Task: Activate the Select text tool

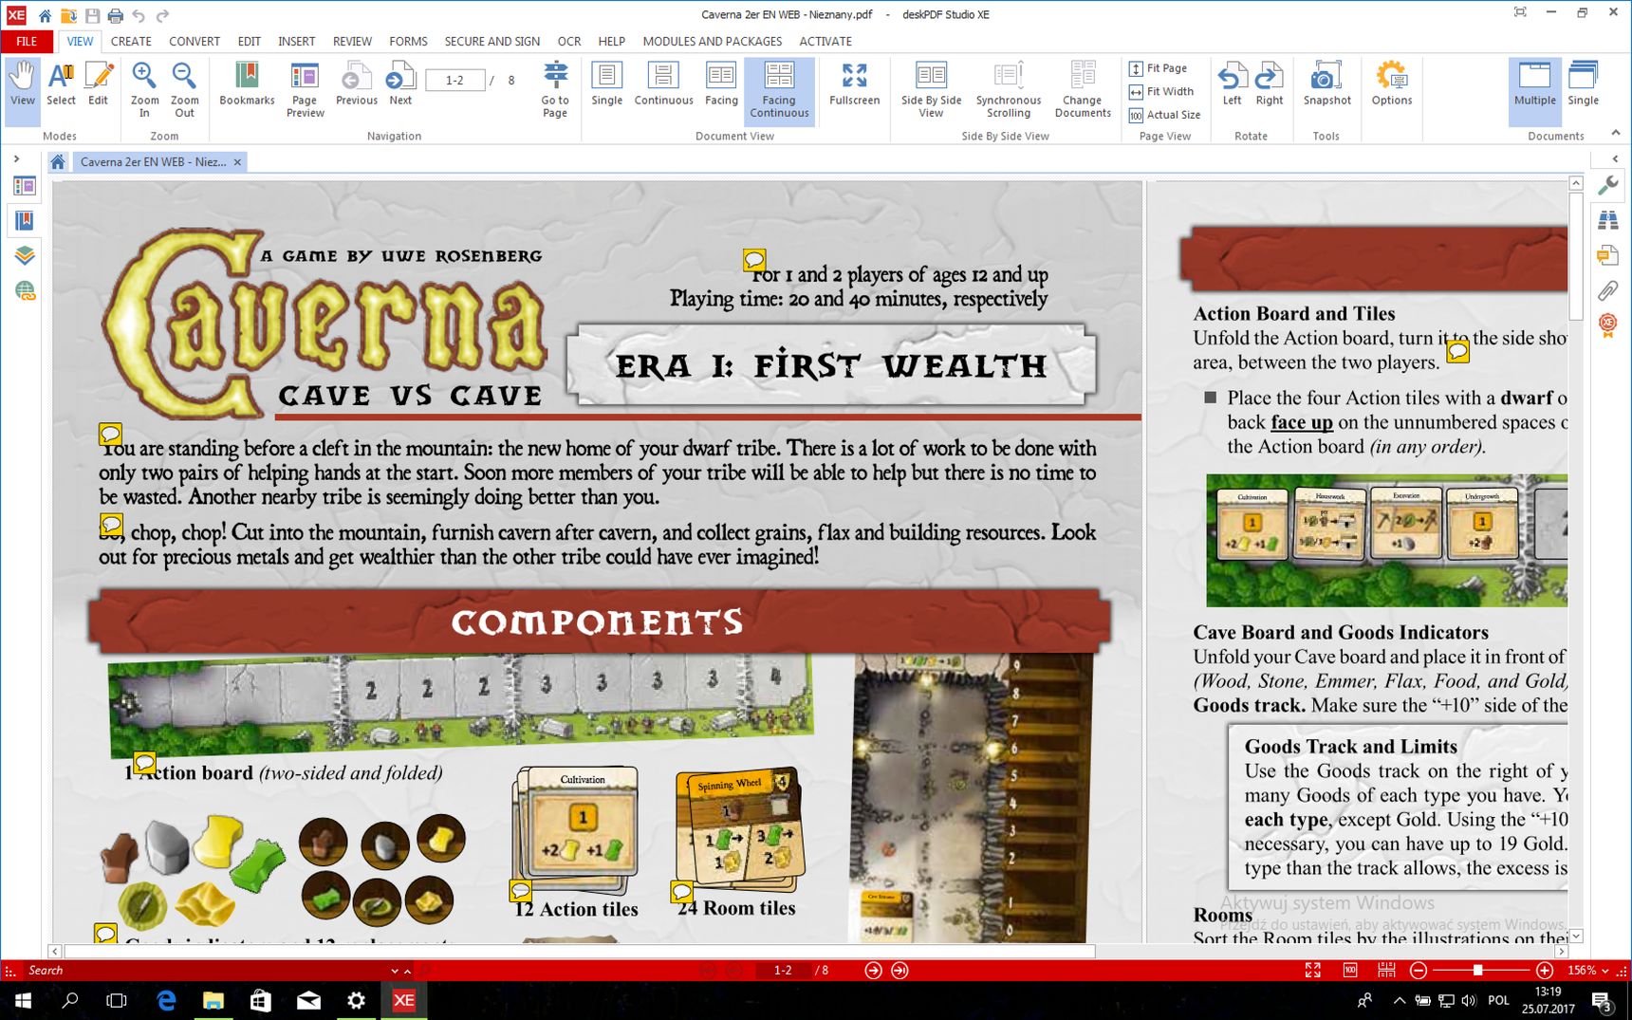Action: pos(61,85)
